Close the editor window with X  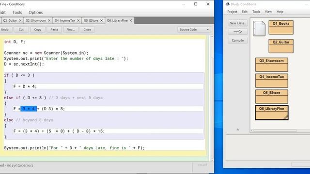(208, 4)
